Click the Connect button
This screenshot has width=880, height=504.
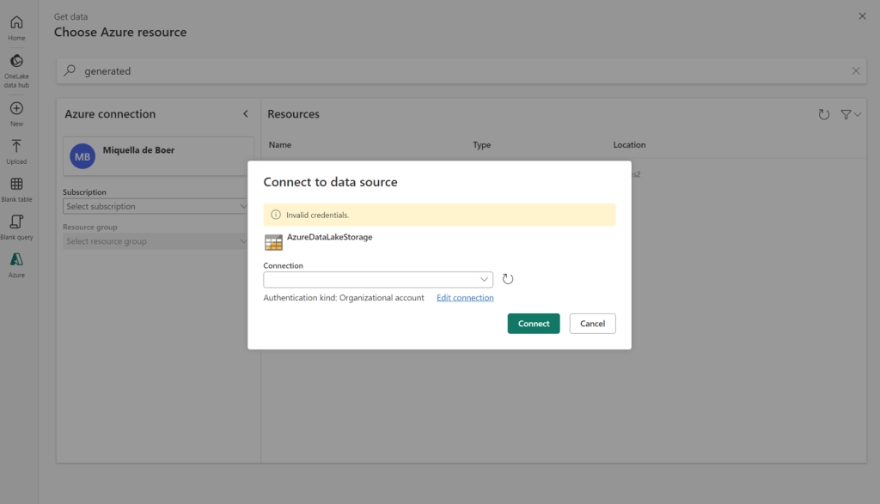pos(533,324)
